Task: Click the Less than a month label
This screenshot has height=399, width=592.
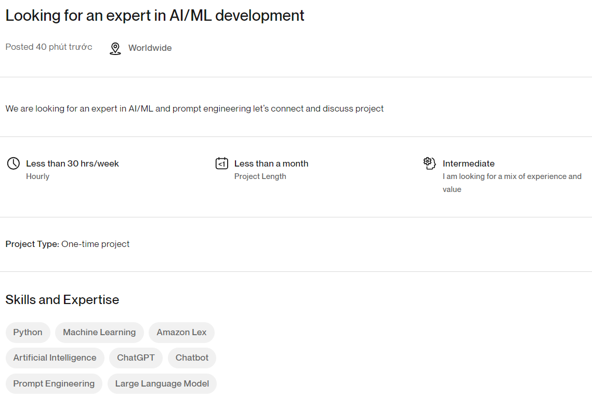Action: pyautogui.click(x=271, y=163)
